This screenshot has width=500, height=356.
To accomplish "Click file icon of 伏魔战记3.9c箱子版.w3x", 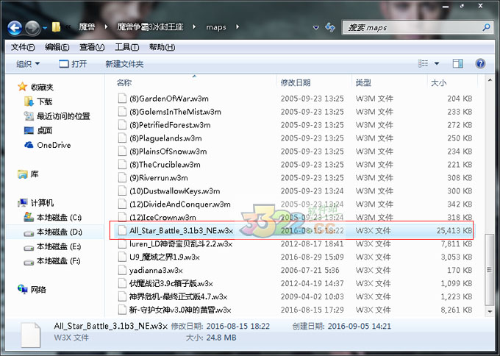I will pos(122,283).
